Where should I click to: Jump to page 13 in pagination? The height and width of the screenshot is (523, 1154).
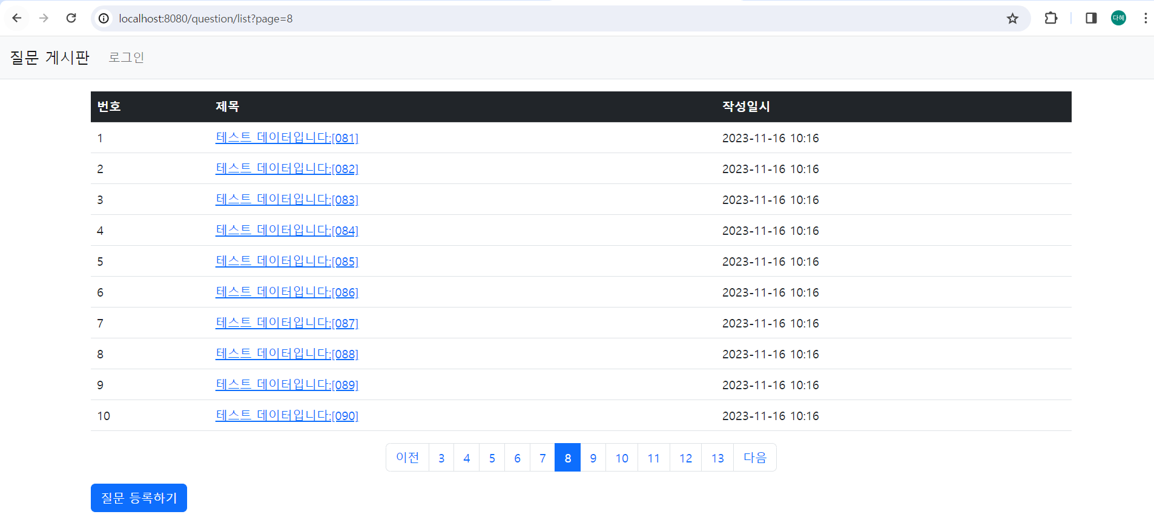717,458
